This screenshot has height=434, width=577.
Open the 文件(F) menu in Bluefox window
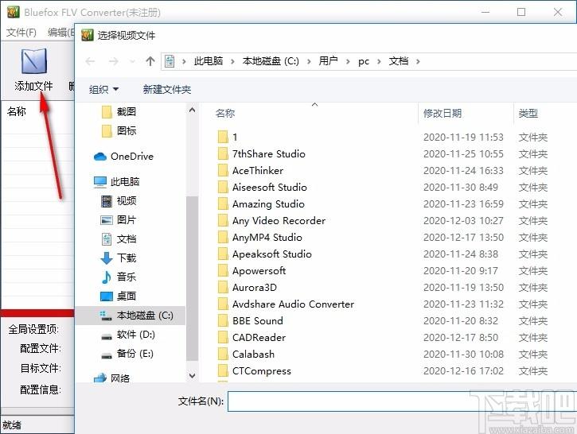(21, 33)
